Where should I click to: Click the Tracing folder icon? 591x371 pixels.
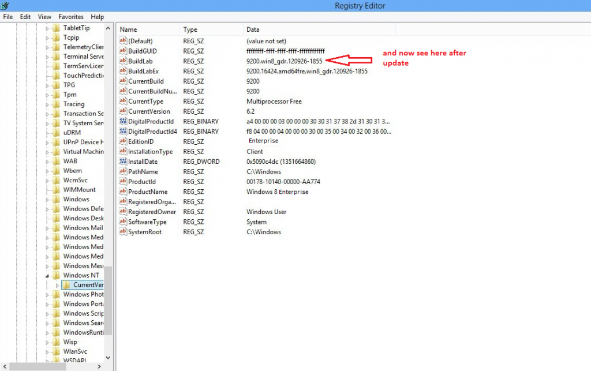(56, 104)
